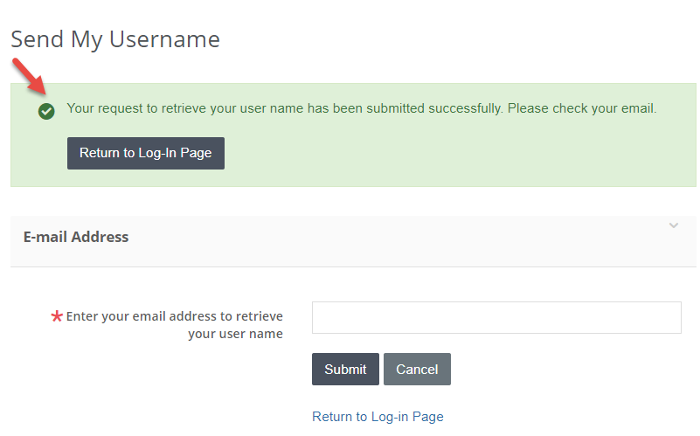
Task: Click the 'Enter your email address' field label
Action: [x=174, y=316]
